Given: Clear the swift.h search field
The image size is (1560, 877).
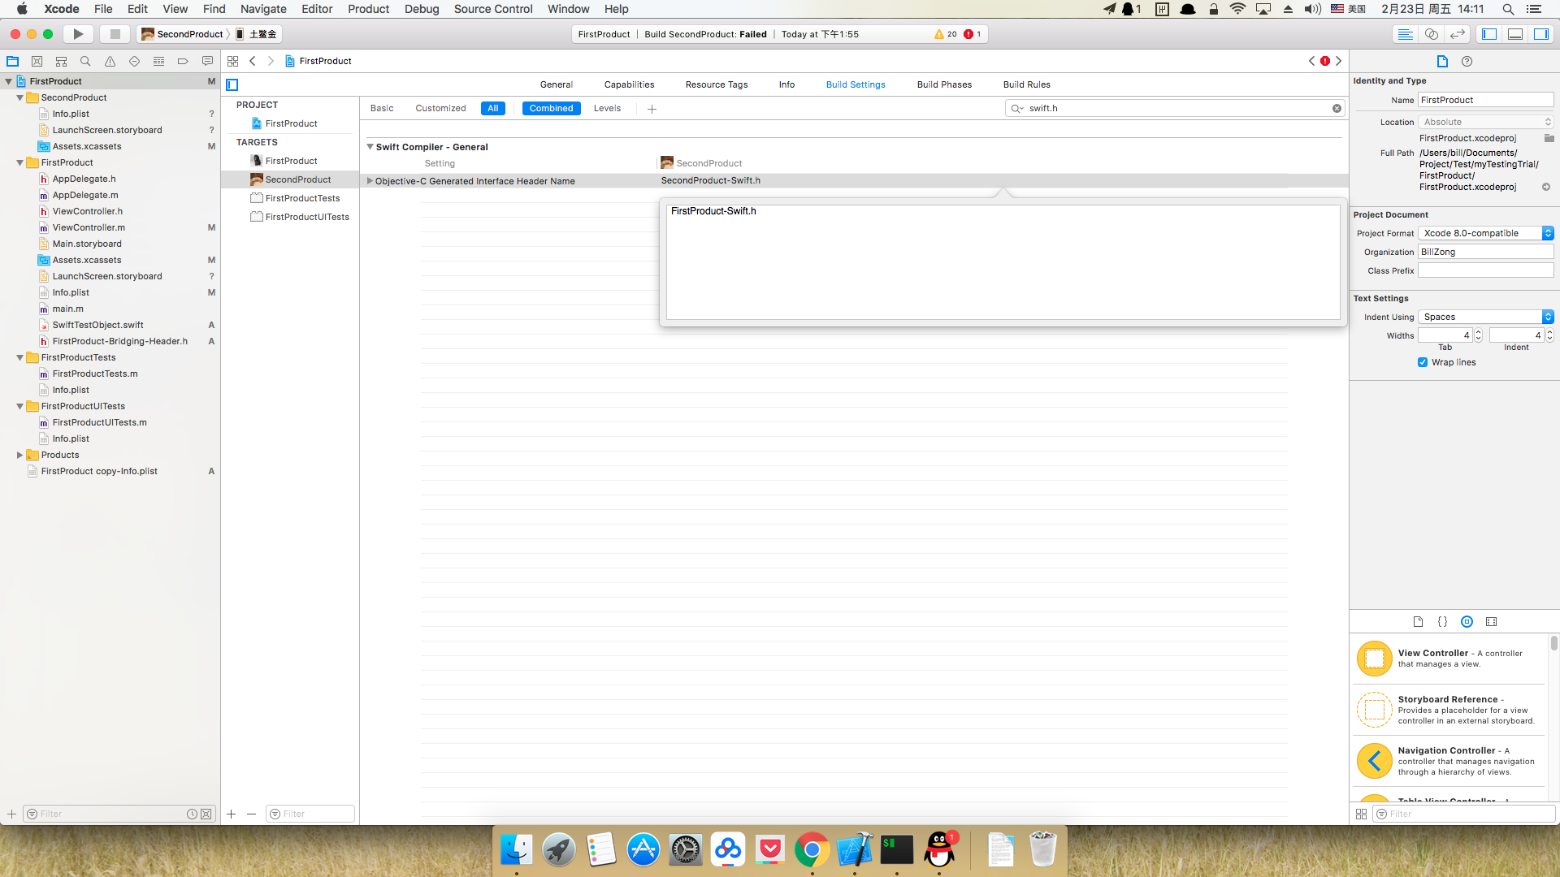Looking at the screenshot, I should tap(1337, 108).
